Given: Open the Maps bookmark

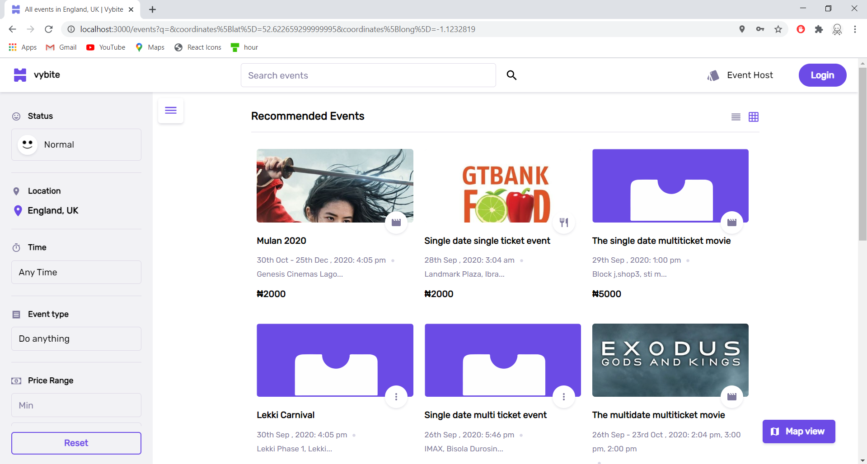Looking at the screenshot, I should click(x=150, y=47).
